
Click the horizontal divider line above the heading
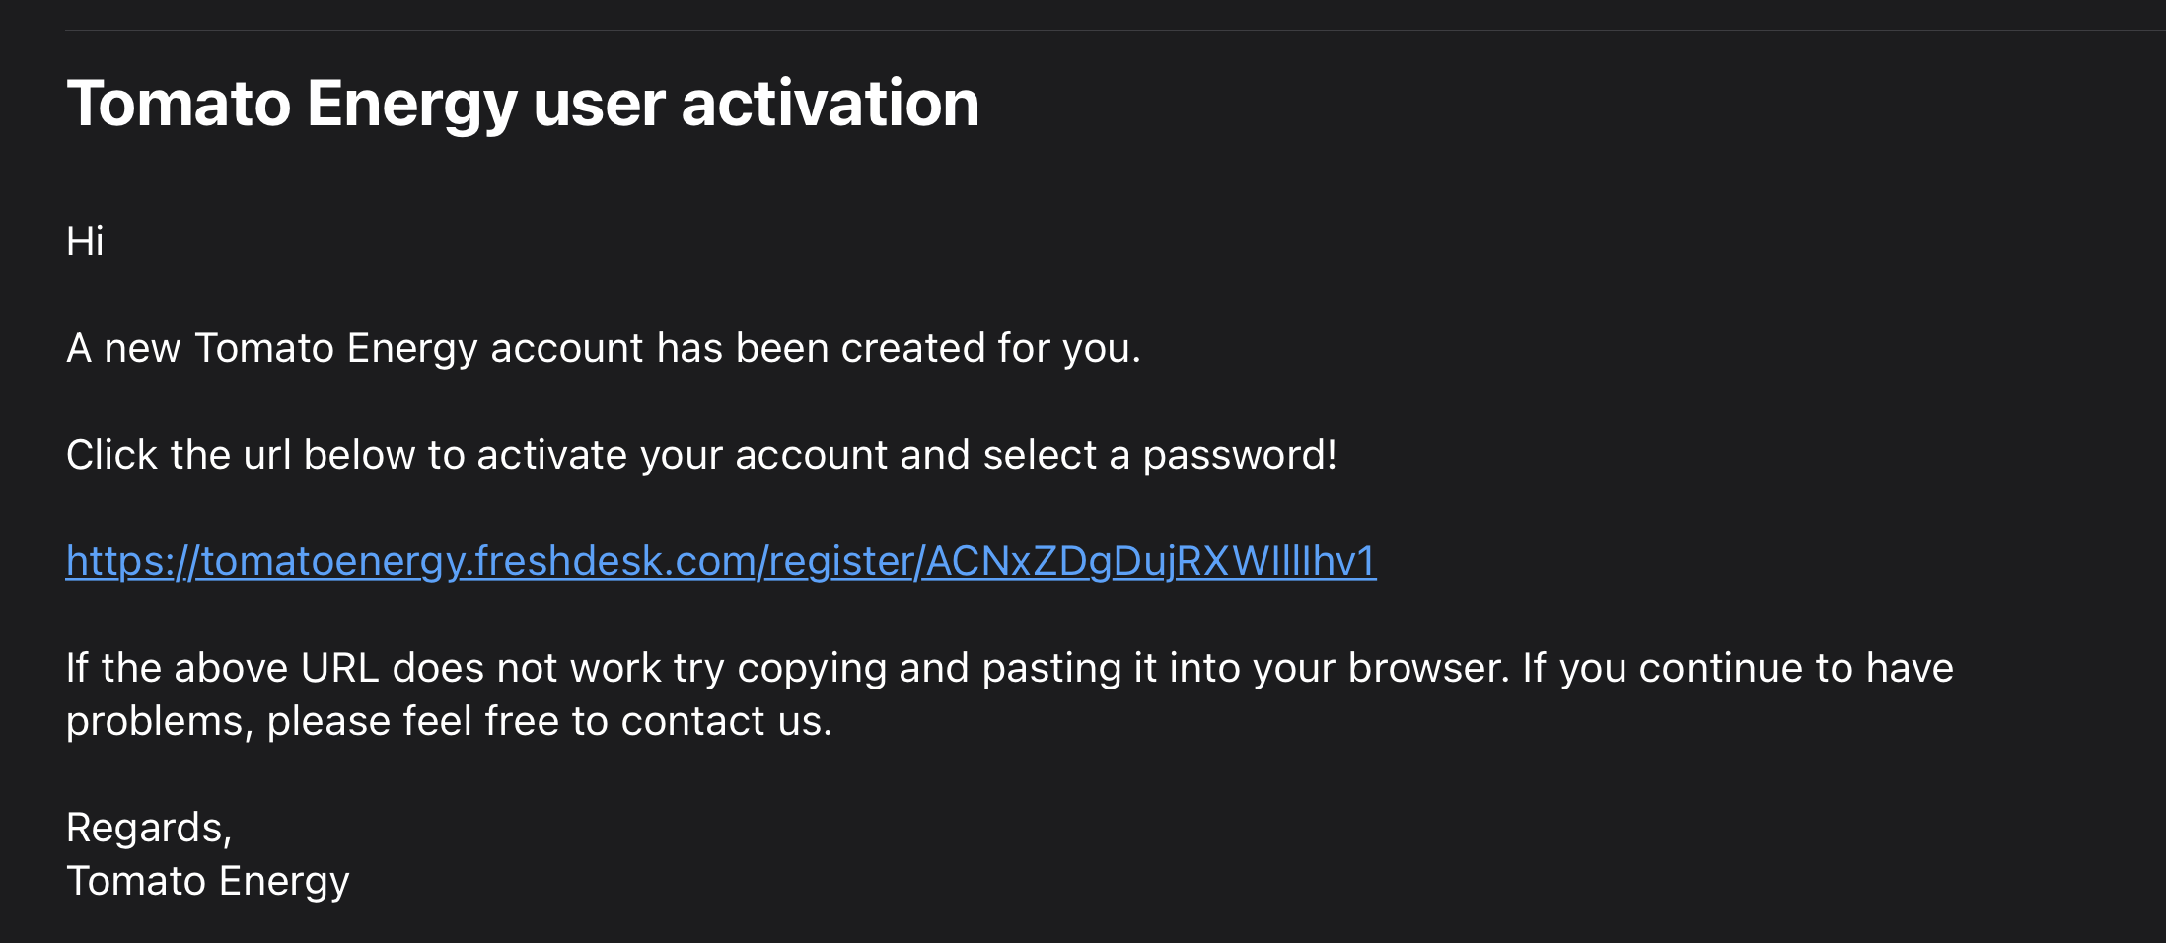coord(1085,31)
